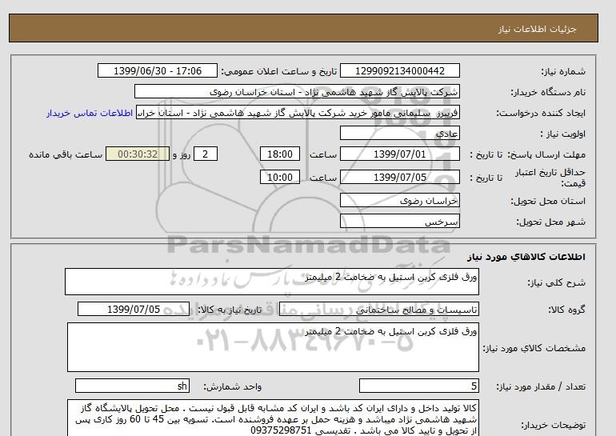Select the response deadline date 1399/07/01
The image size is (616, 436).
coord(399,154)
